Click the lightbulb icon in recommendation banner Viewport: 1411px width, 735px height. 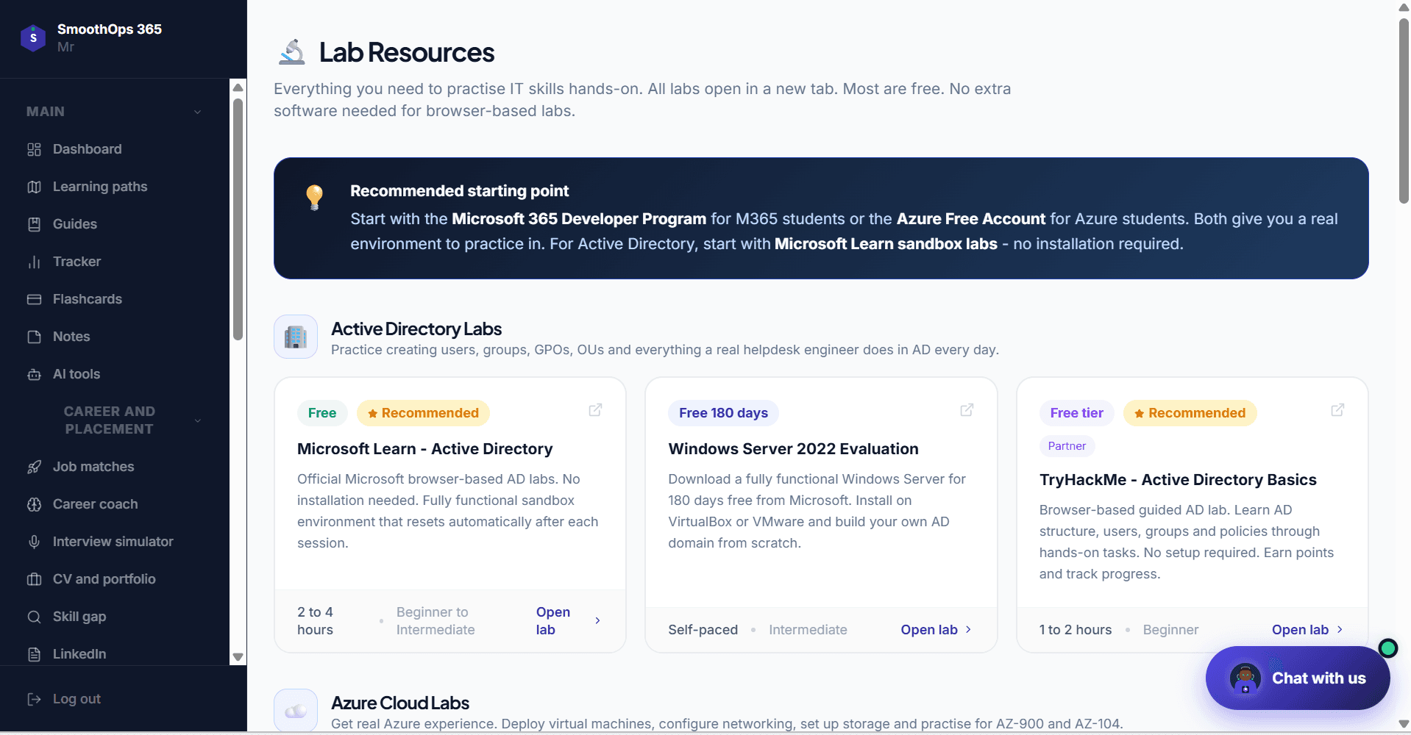[x=315, y=197]
